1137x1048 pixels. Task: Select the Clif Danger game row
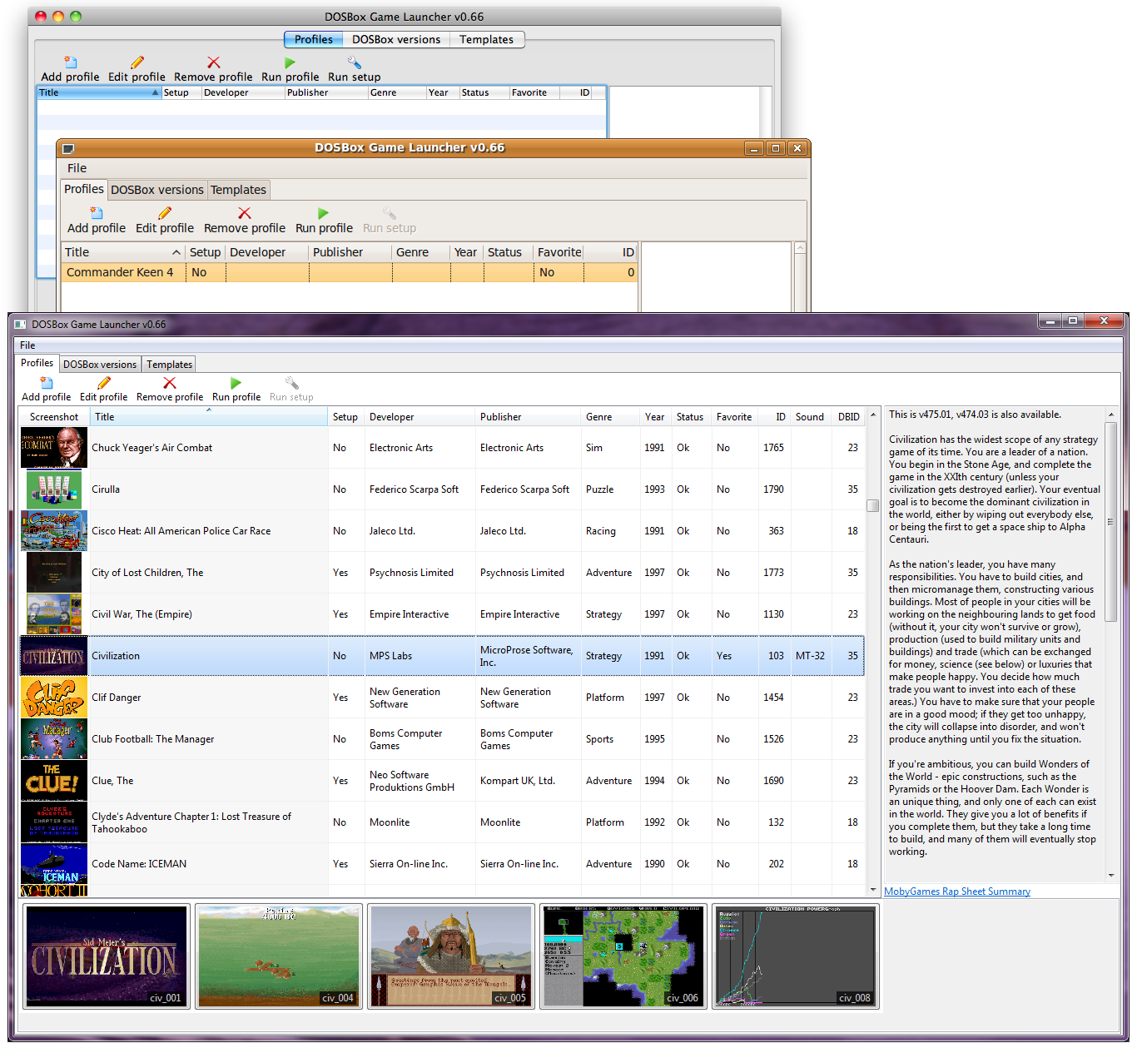pos(117,698)
